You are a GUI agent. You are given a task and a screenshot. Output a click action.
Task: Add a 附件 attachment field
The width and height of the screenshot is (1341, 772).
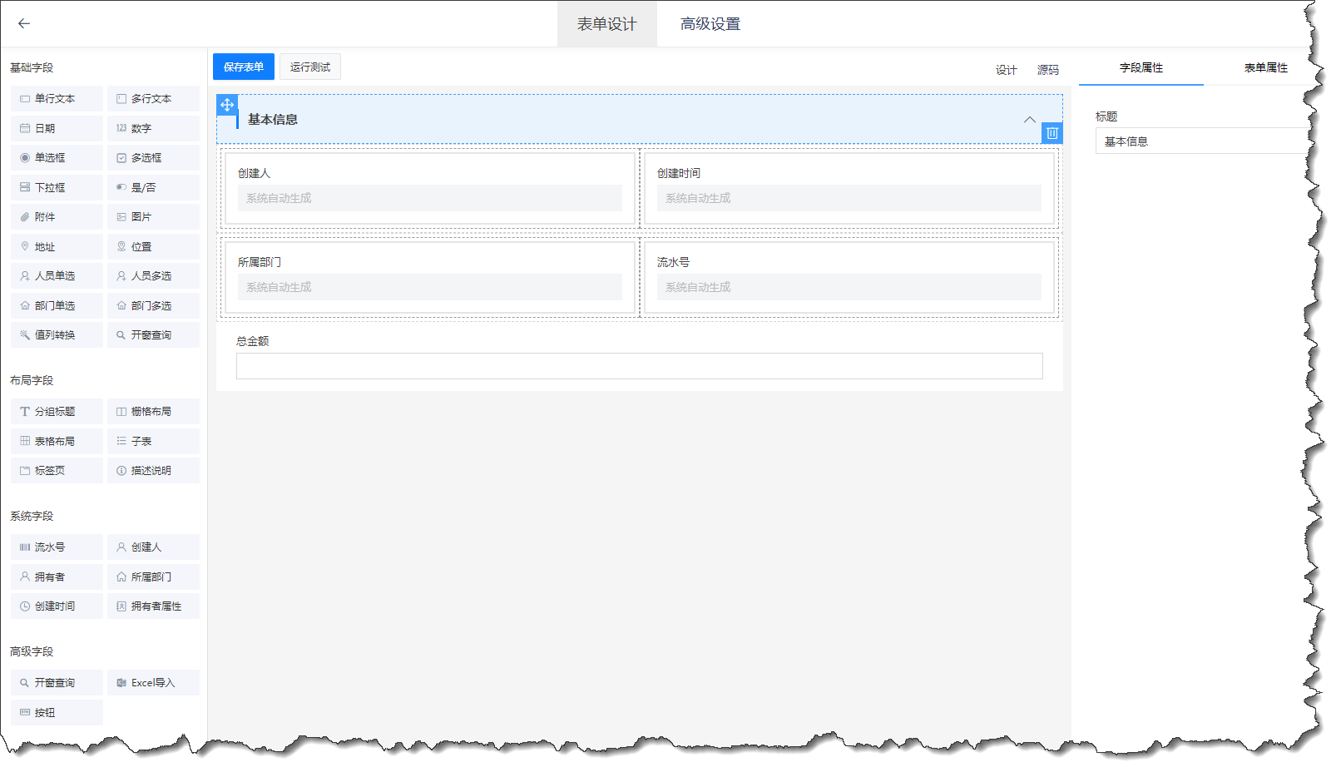(x=57, y=216)
